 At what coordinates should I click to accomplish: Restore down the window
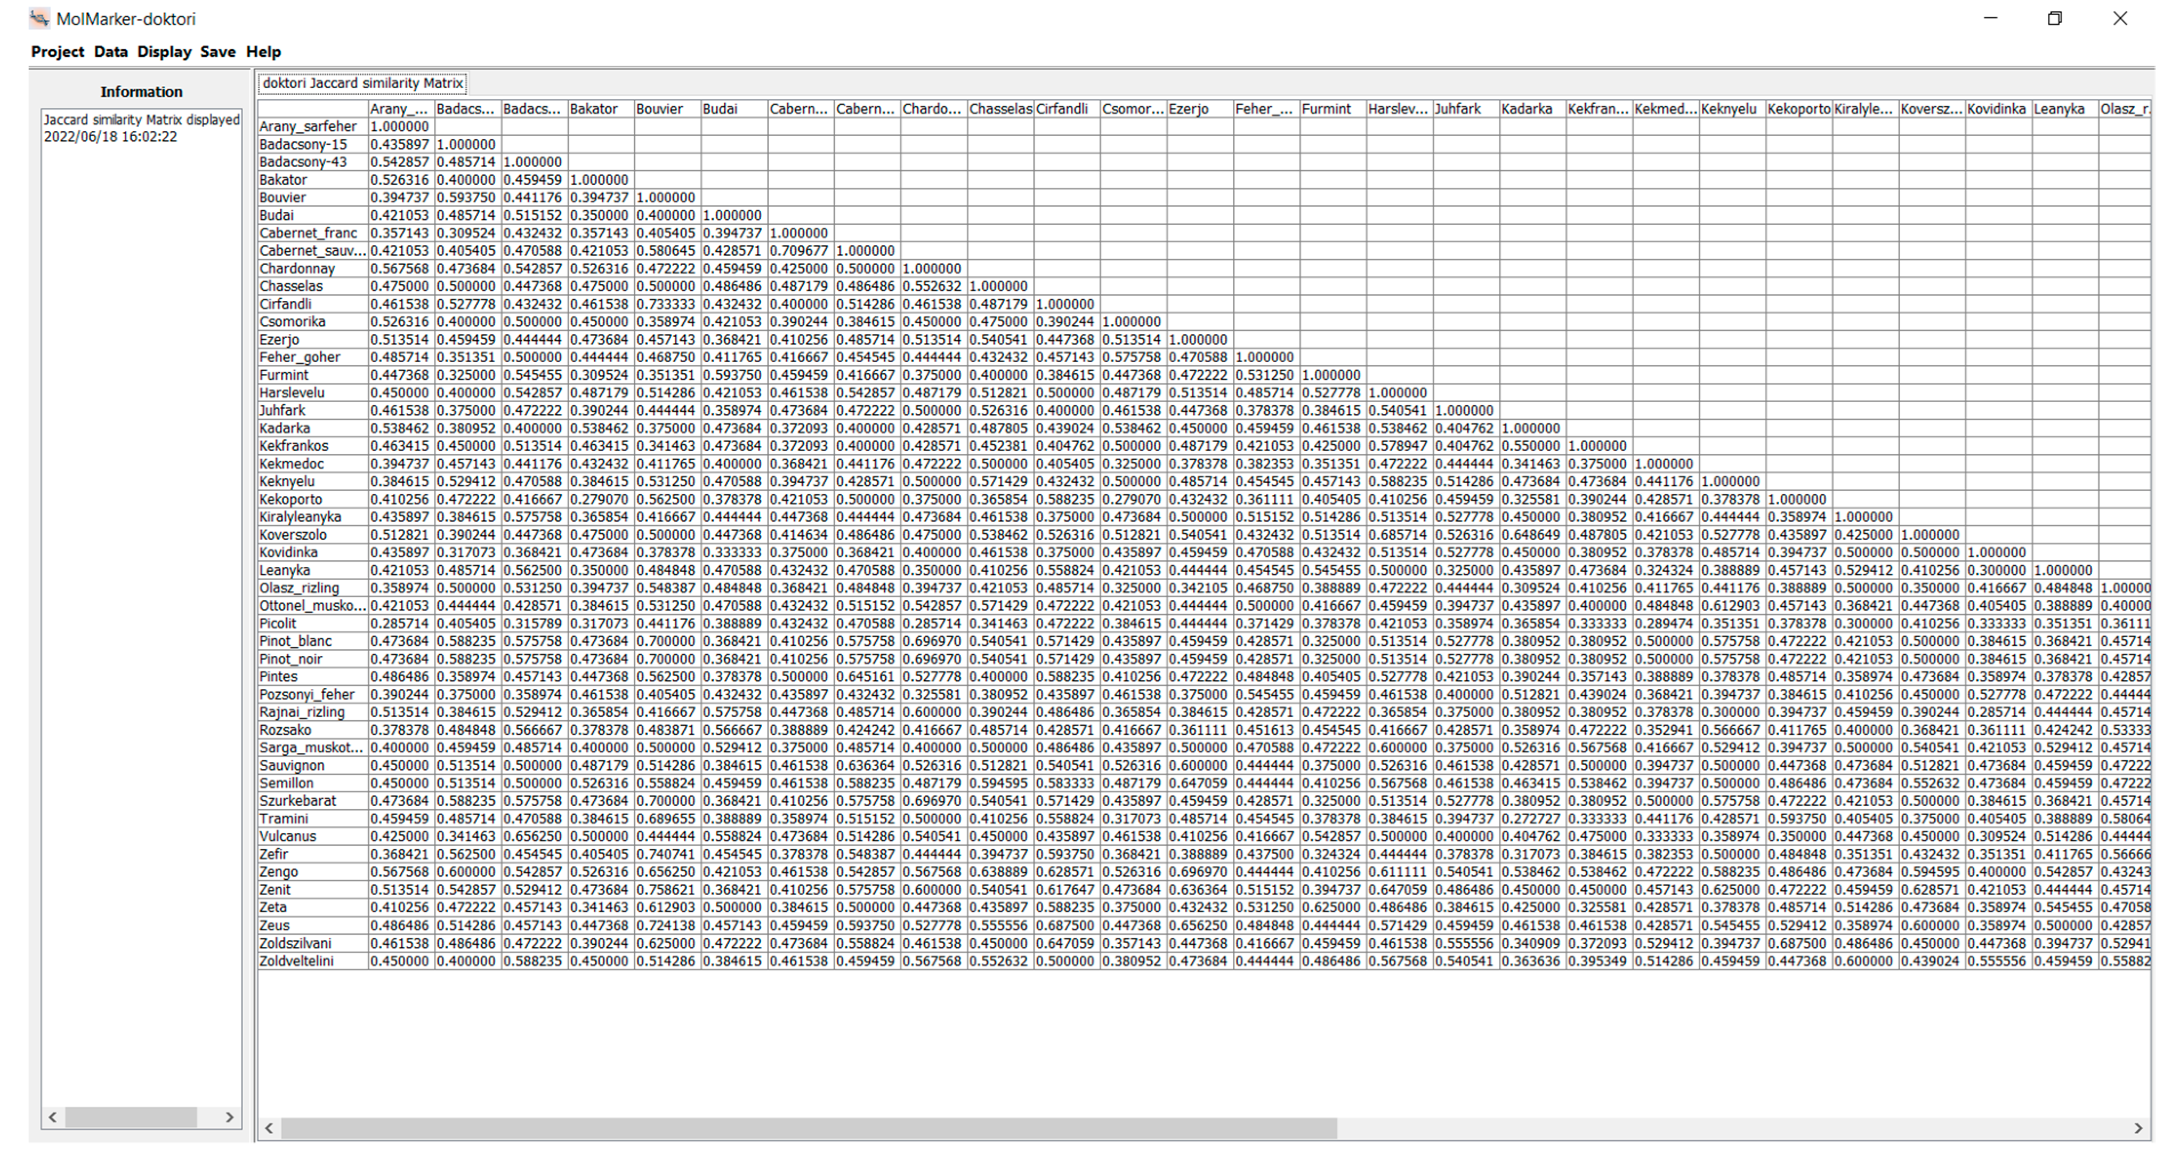[2055, 18]
